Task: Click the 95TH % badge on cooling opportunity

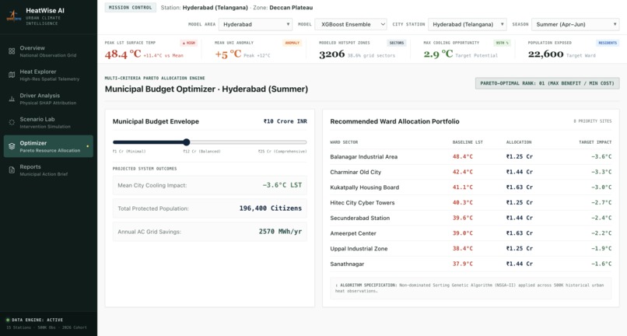Action: point(502,43)
